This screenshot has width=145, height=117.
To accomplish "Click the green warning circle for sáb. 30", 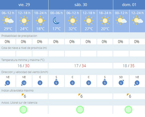I will pyautogui.click(x=80, y=110).
